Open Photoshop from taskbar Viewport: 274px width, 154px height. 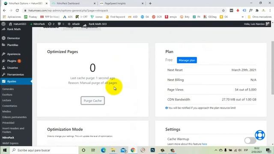tap(152, 150)
